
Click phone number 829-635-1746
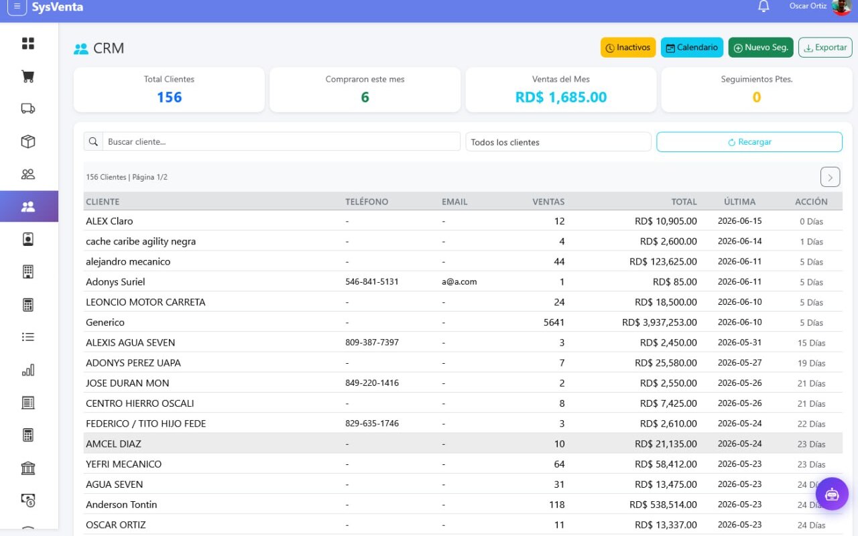point(372,423)
